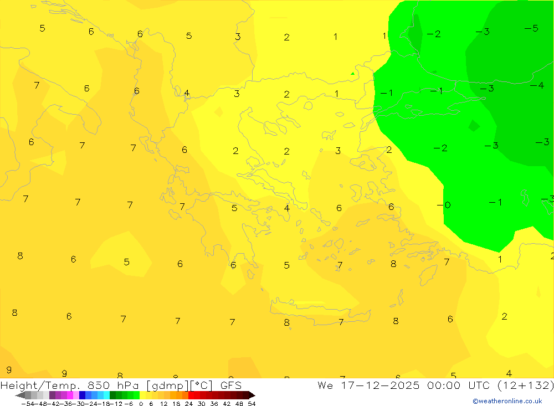Click the 12 label on the color scale
The width and height of the screenshot is (554, 406).
tap(163, 404)
